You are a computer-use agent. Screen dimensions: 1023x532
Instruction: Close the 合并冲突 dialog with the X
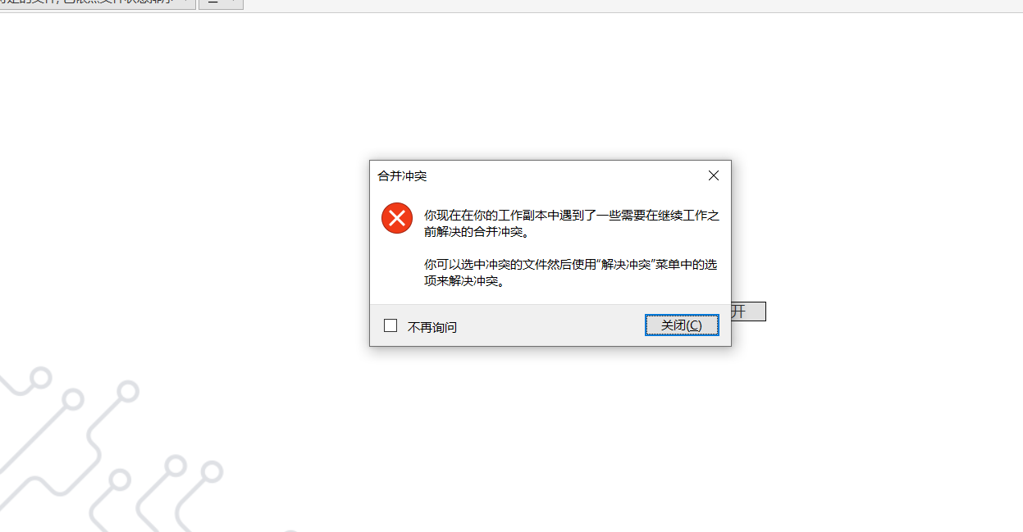(x=713, y=175)
